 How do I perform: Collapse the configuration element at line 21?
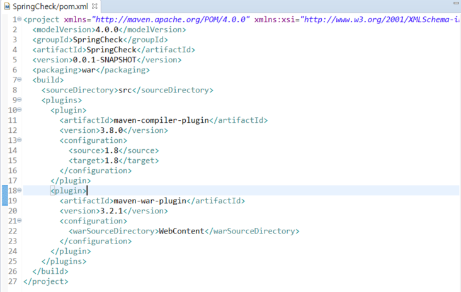tap(20, 220)
